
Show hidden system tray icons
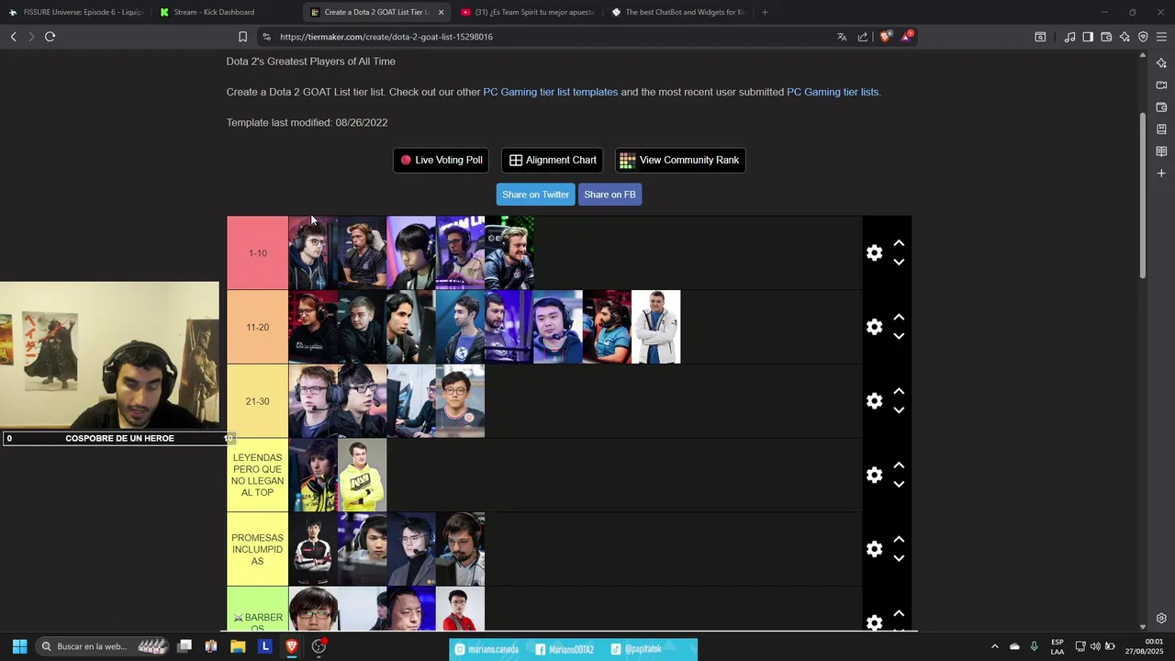[x=994, y=646]
